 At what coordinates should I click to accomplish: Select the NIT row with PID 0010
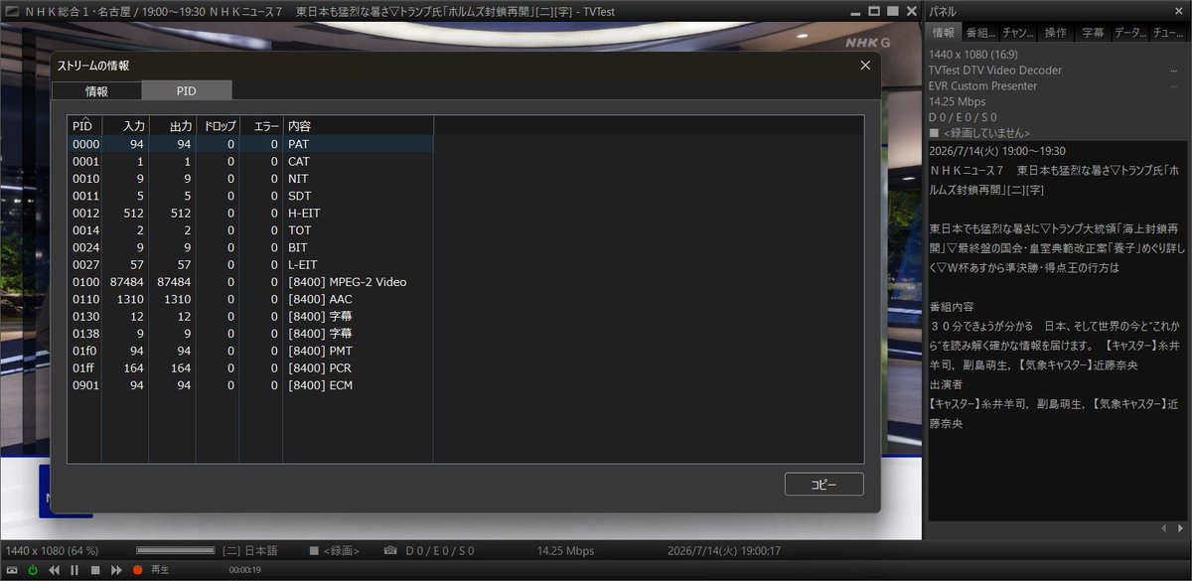click(x=250, y=179)
